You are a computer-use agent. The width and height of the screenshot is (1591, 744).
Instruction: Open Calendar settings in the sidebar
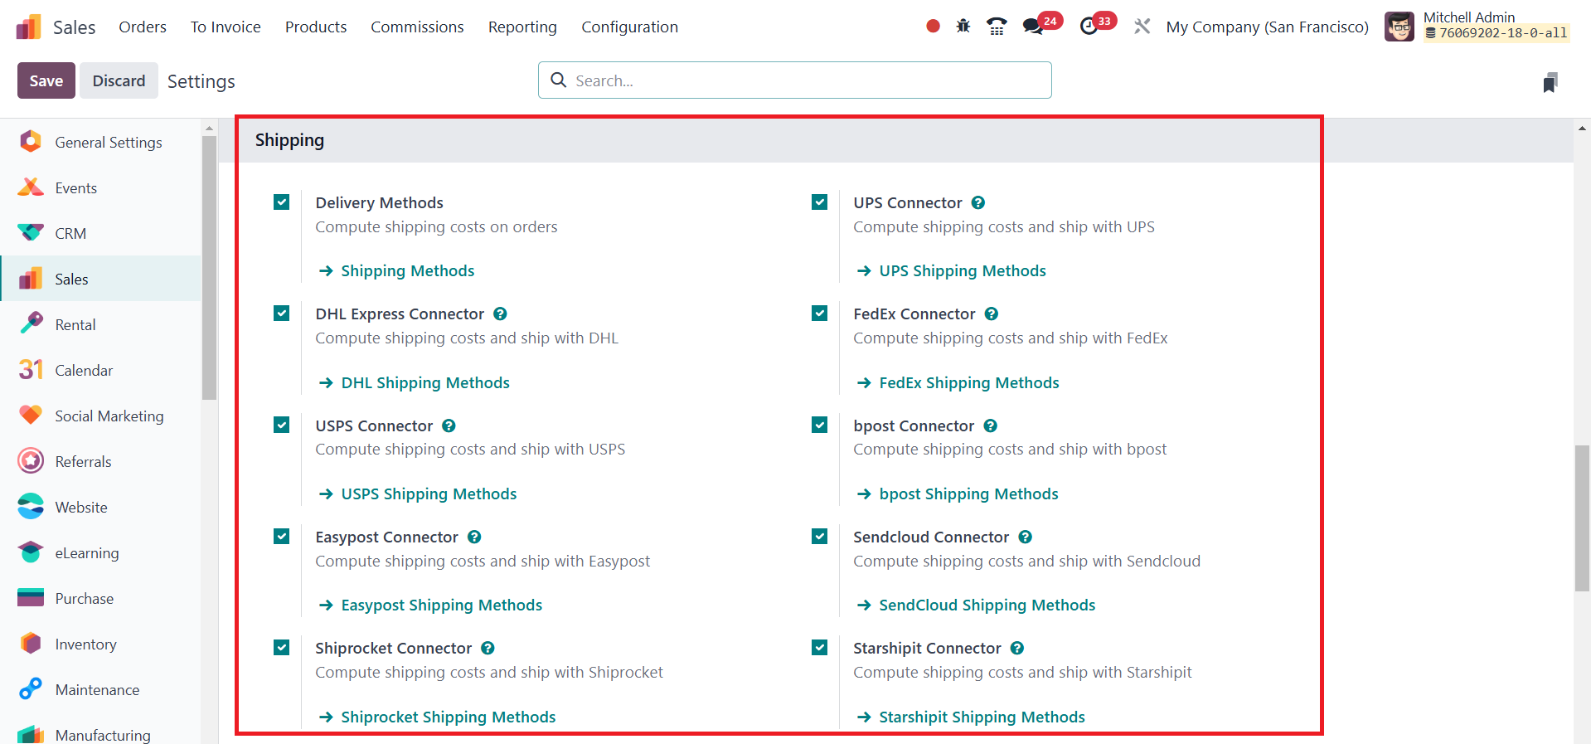pyautogui.click(x=100, y=370)
